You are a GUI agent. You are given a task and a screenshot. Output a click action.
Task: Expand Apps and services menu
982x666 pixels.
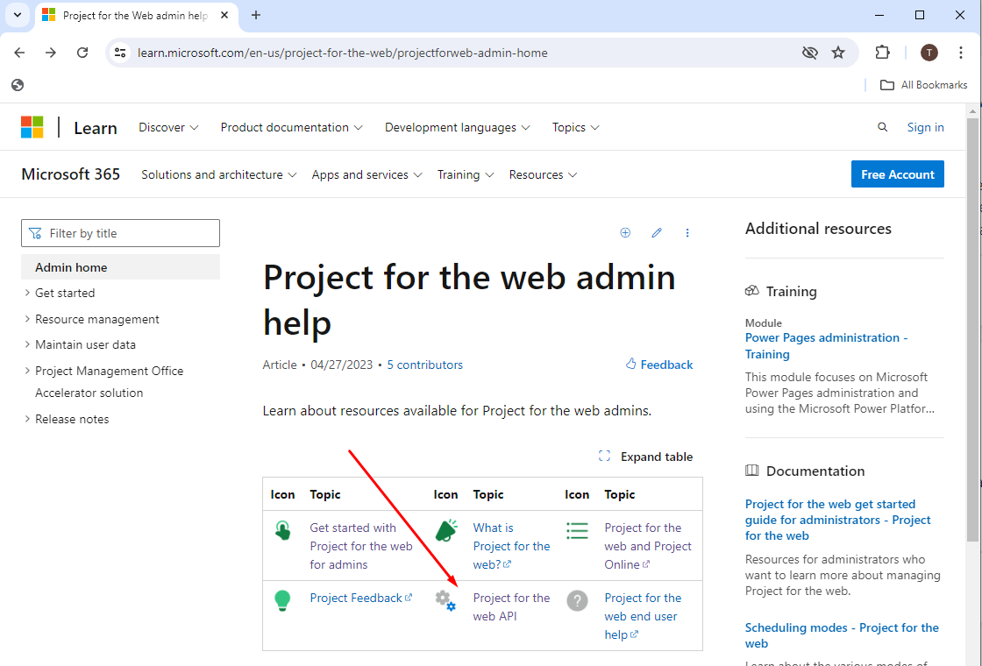[x=367, y=174]
